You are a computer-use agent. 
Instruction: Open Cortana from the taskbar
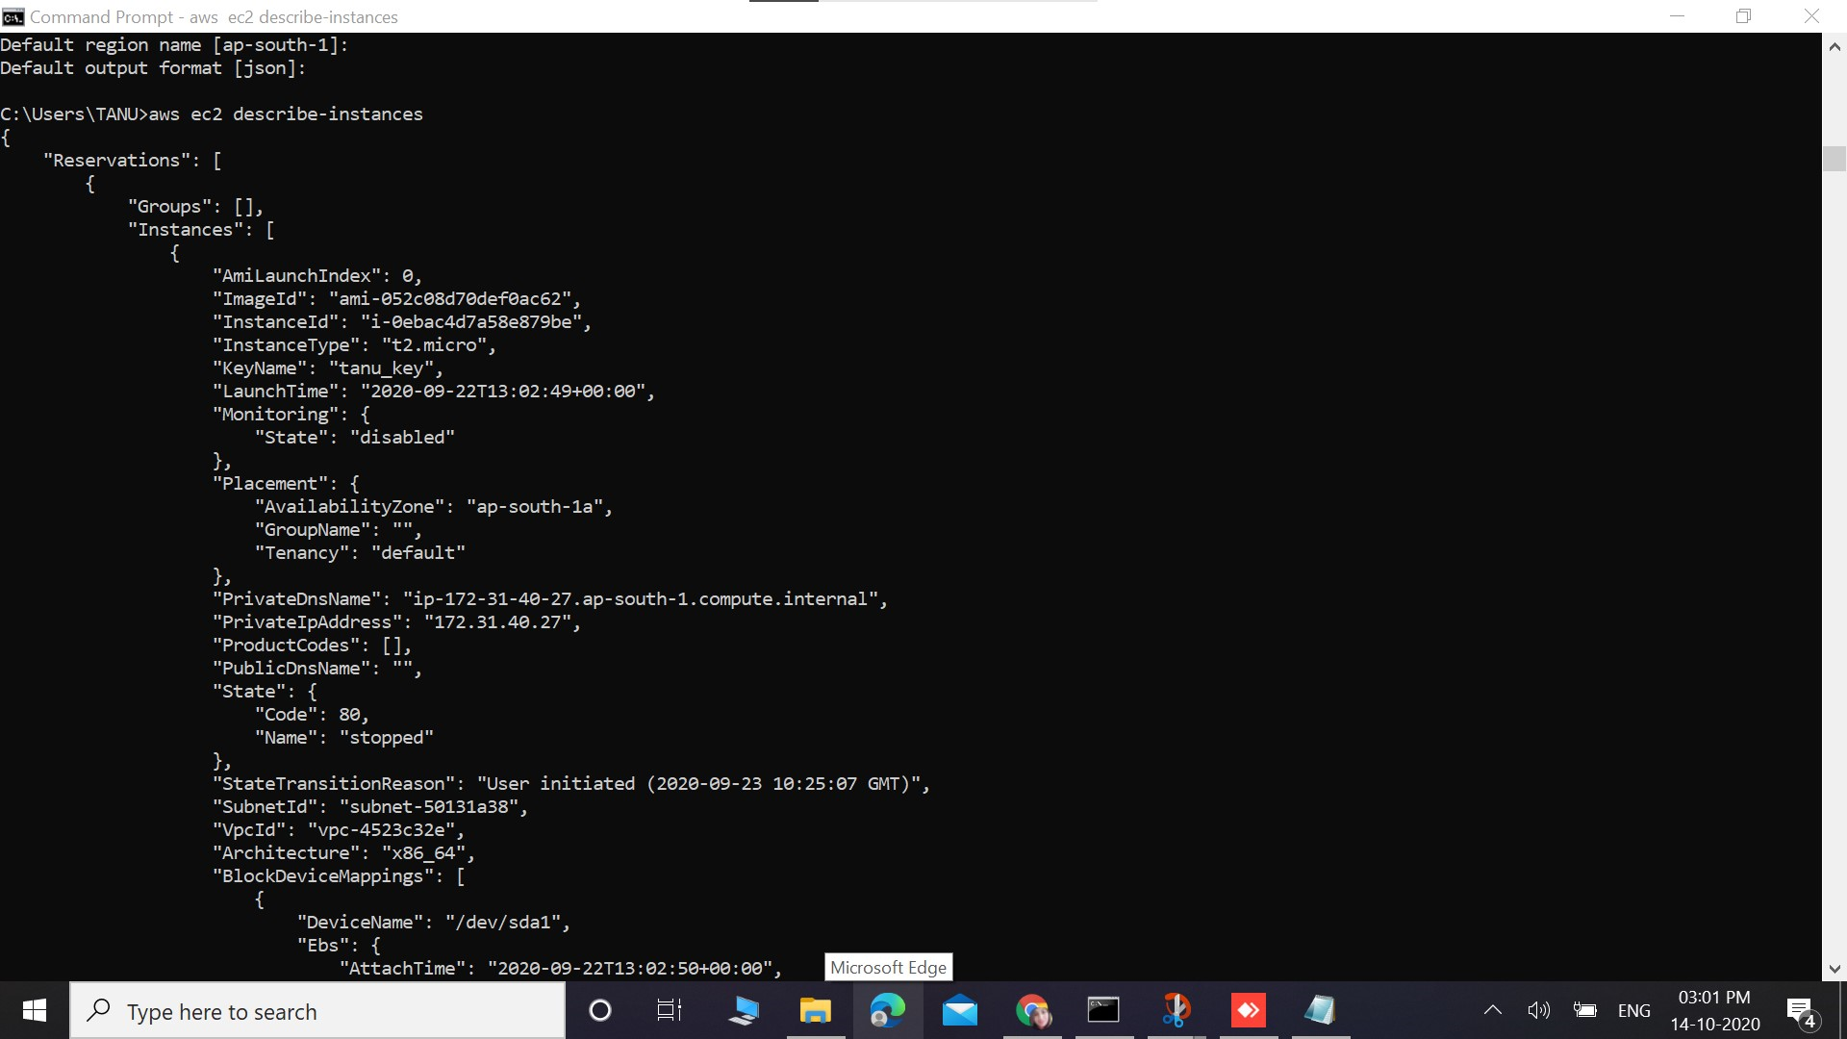point(599,1010)
